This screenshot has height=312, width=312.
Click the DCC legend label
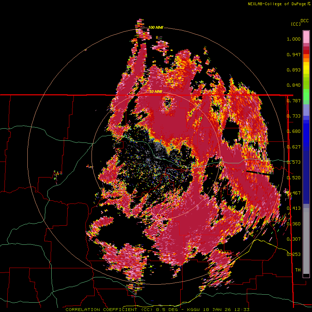pos(305,21)
